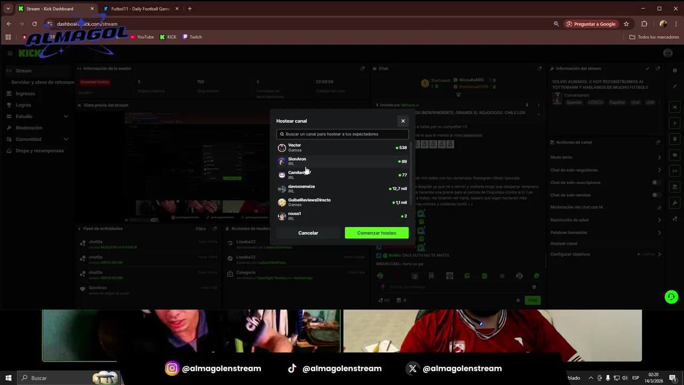Toggle Chat de solo-suscriptores switch

click(656, 182)
